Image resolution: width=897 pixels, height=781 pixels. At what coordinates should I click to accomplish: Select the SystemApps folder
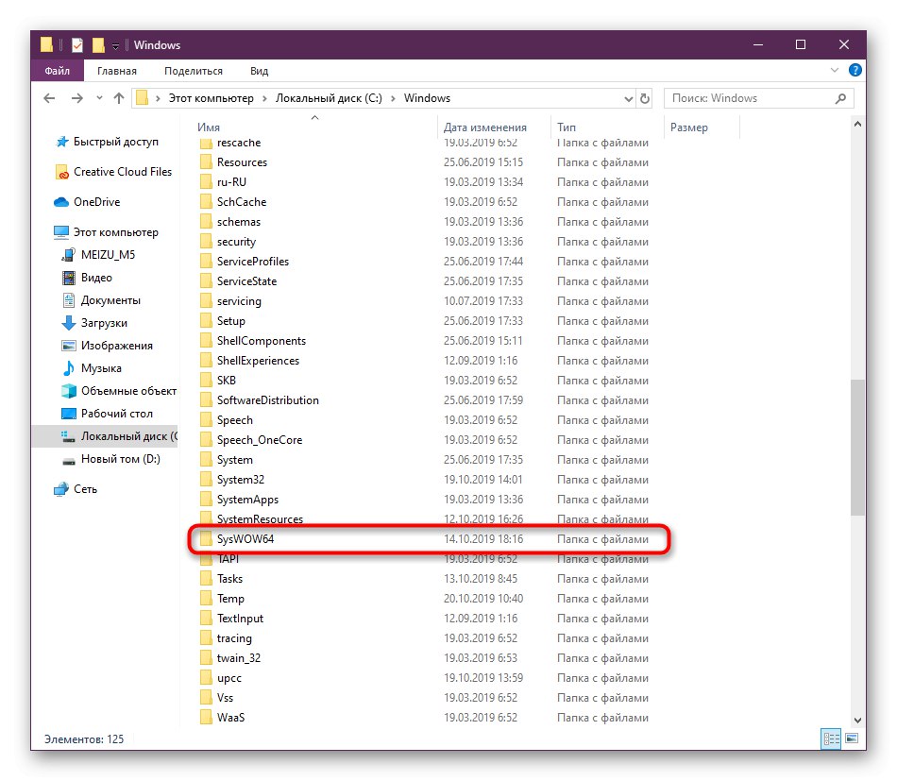point(247,500)
